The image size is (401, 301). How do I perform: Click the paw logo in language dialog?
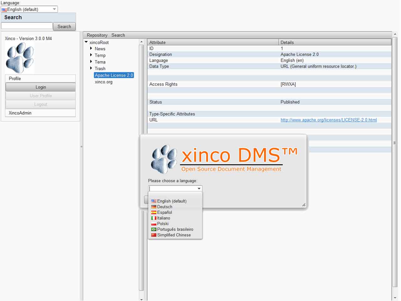click(x=164, y=159)
